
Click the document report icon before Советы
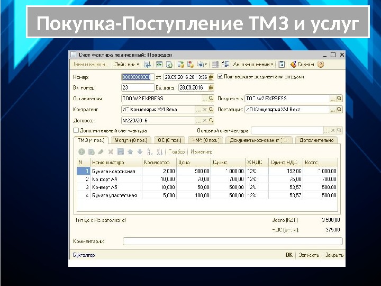coord(282,65)
